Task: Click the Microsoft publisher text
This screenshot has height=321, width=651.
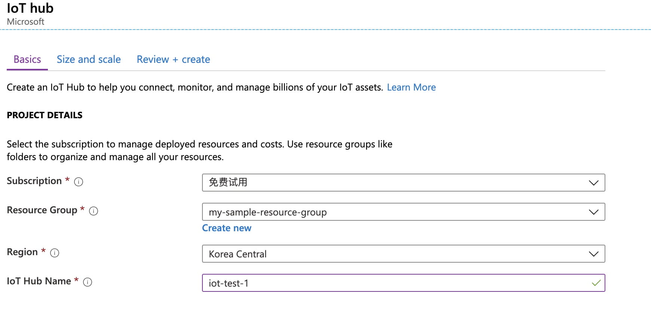Action: [x=25, y=22]
